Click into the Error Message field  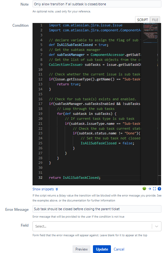point(97,209)
